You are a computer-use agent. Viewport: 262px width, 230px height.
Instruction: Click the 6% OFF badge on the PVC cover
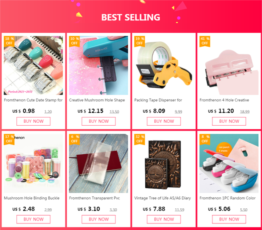(75, 139)
